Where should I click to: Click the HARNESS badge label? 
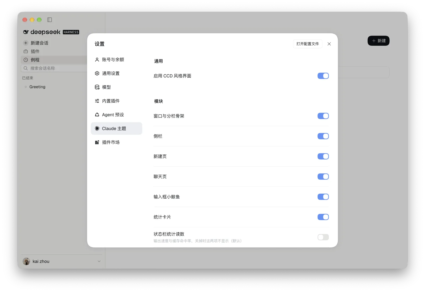pos(71,32)
